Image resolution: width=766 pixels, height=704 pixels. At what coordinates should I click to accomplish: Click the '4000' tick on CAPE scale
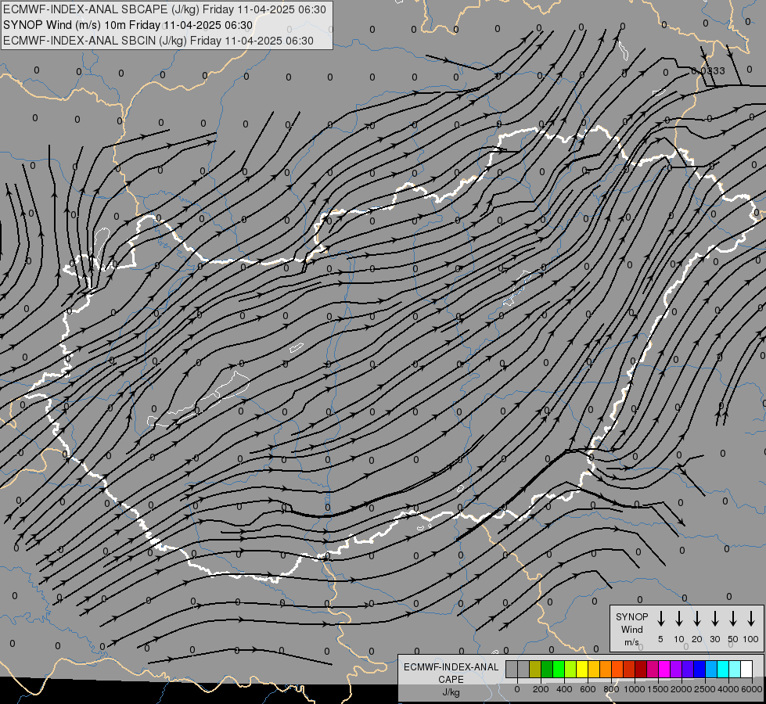point(728,689)
